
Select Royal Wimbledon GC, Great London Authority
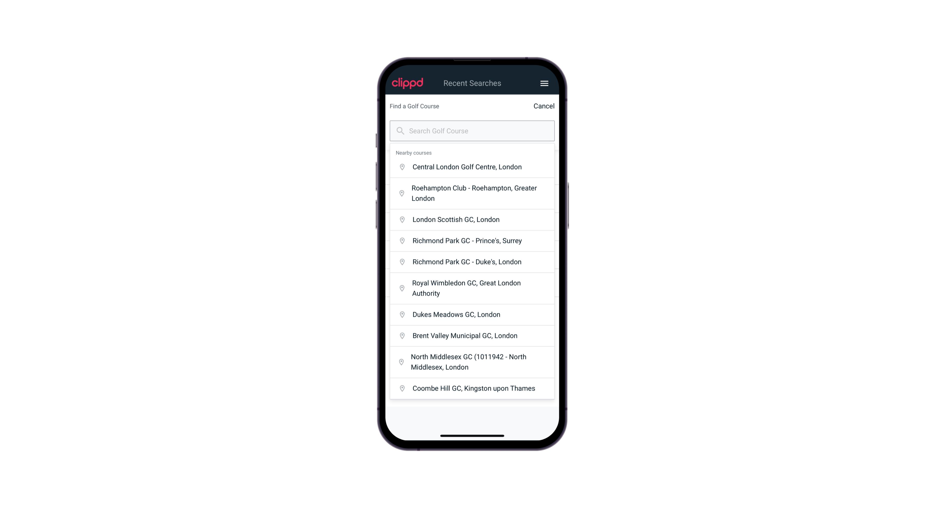click(x=472, y=288)
